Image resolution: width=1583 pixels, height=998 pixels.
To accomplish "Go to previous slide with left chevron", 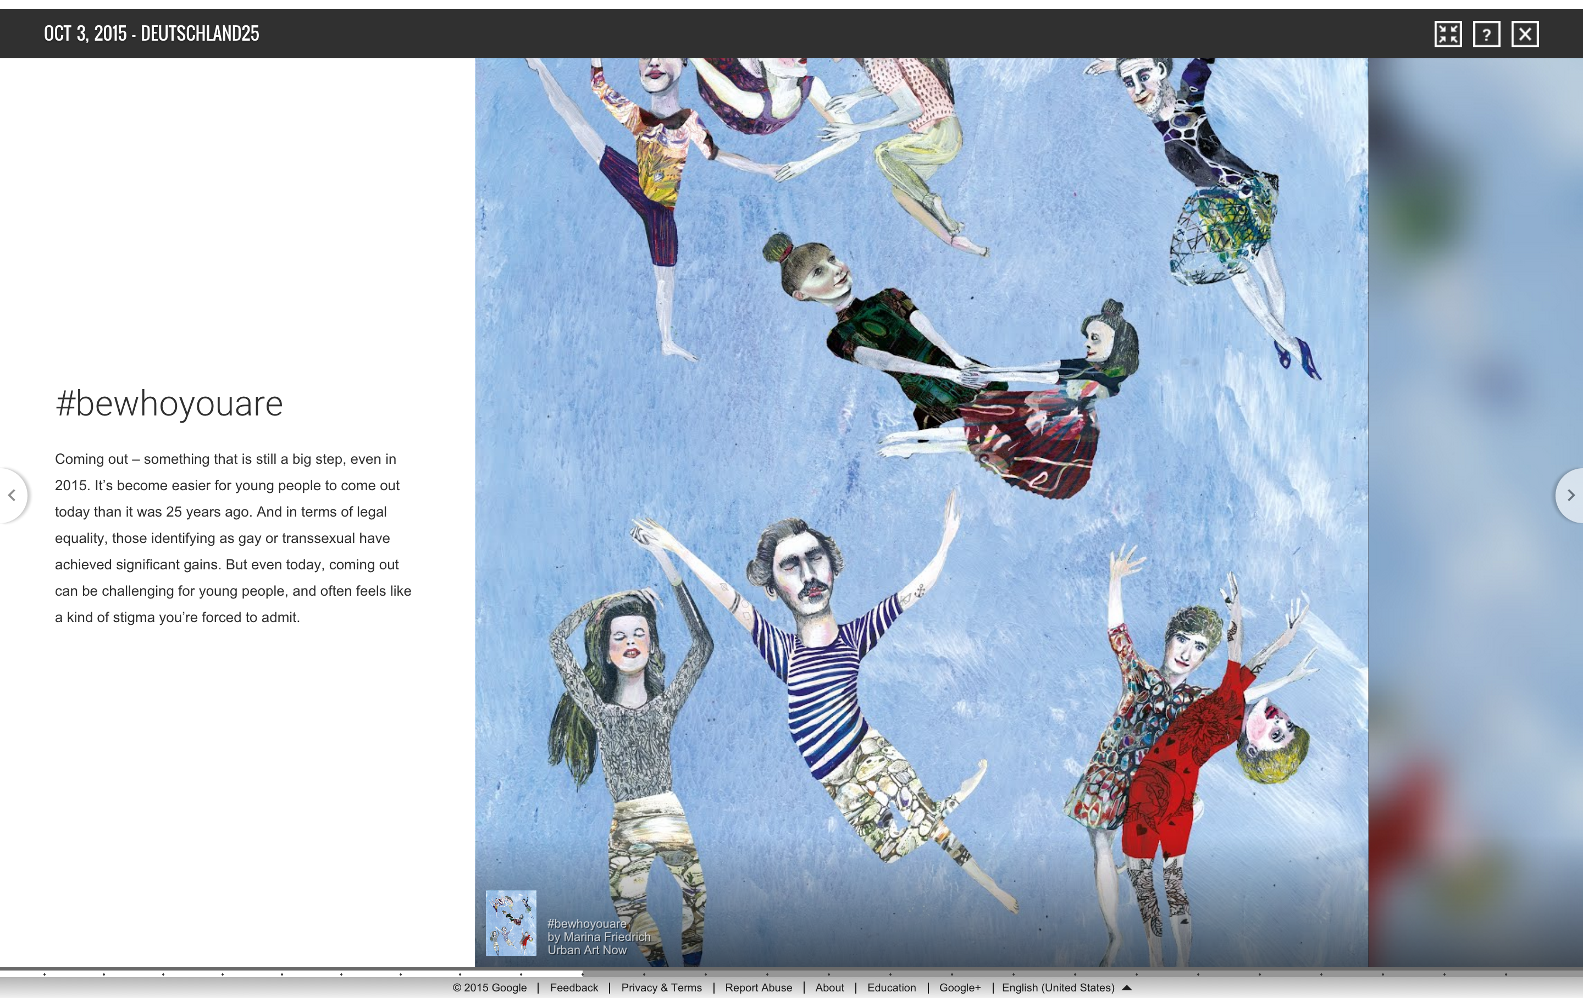I will pyautogui.click(x=12, y=495).
